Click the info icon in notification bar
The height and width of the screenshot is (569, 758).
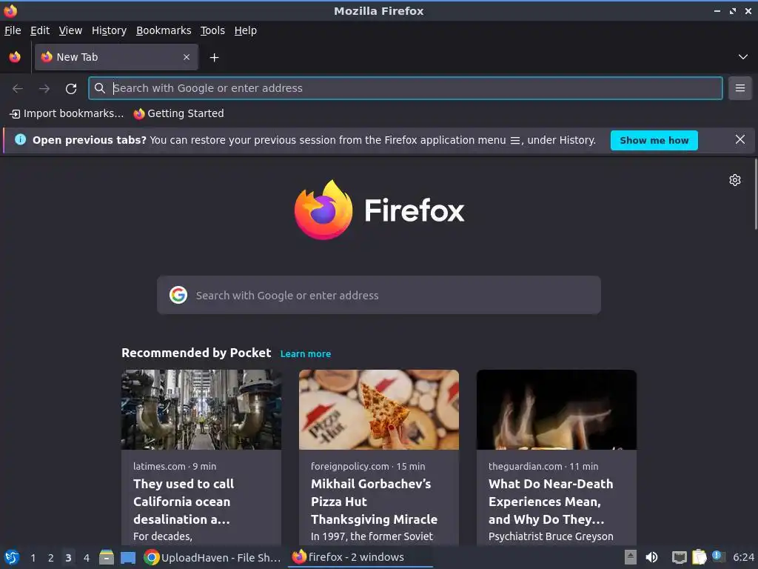(20, 140)
